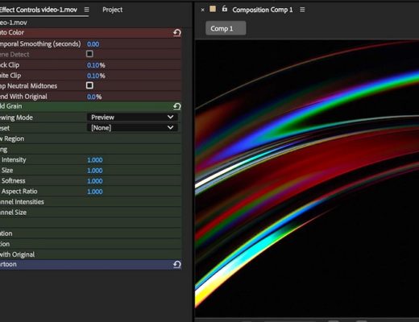Select the Channel Intensities property row
Image resolution: width=419 pixels, height=322 pixels.
coord(90,202)
